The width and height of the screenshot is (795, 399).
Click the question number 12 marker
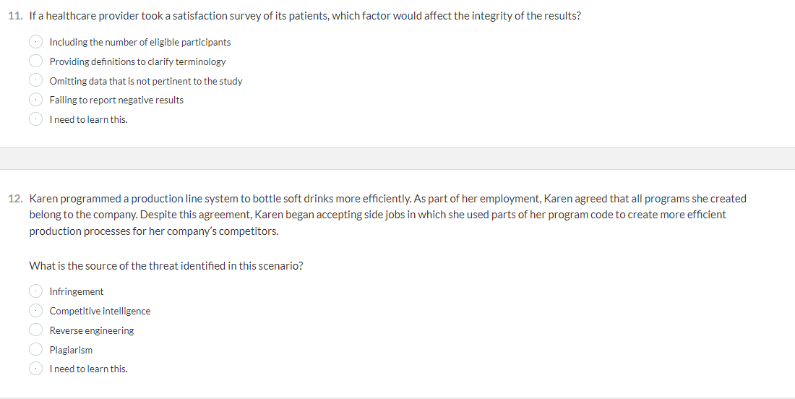click(16, 199)
